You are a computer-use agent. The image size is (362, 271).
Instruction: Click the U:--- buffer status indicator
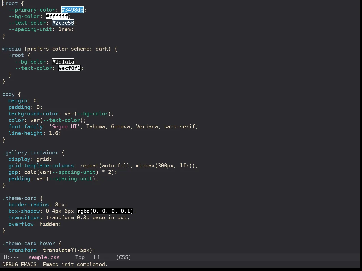pyautogui.click(x=11, y=257)
